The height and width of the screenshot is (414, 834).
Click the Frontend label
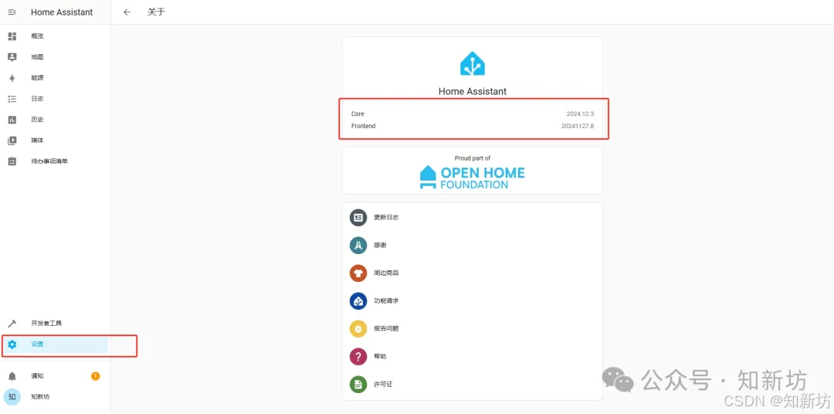(x=363, y=126)
